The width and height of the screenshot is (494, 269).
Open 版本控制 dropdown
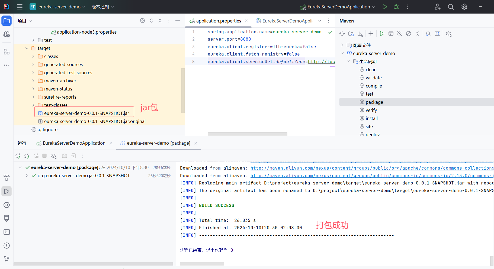tap(102, 7)
